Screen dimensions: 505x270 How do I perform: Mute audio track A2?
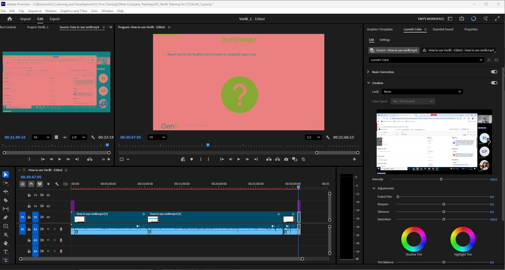coord(48,240)
